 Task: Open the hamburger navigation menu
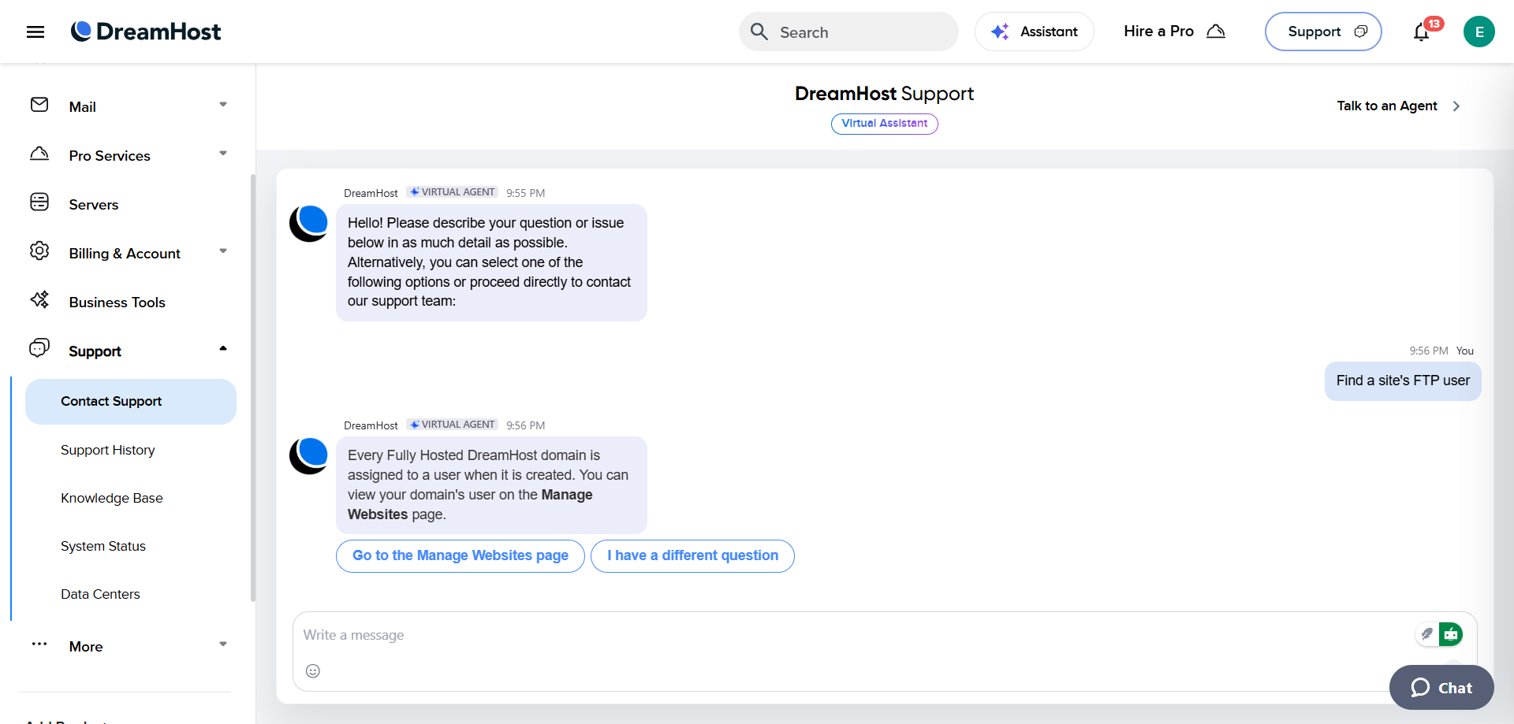pos(35,32)
